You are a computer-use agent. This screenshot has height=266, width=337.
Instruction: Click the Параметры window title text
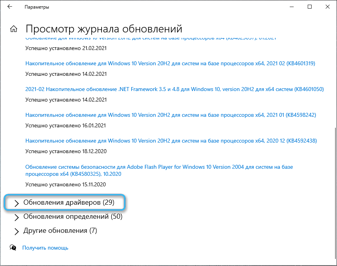(x=37, y=7)
